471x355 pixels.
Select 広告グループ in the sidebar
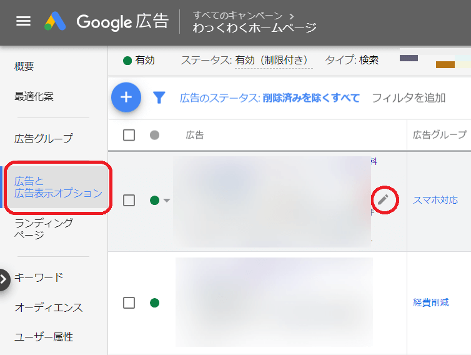pos(44,139)
